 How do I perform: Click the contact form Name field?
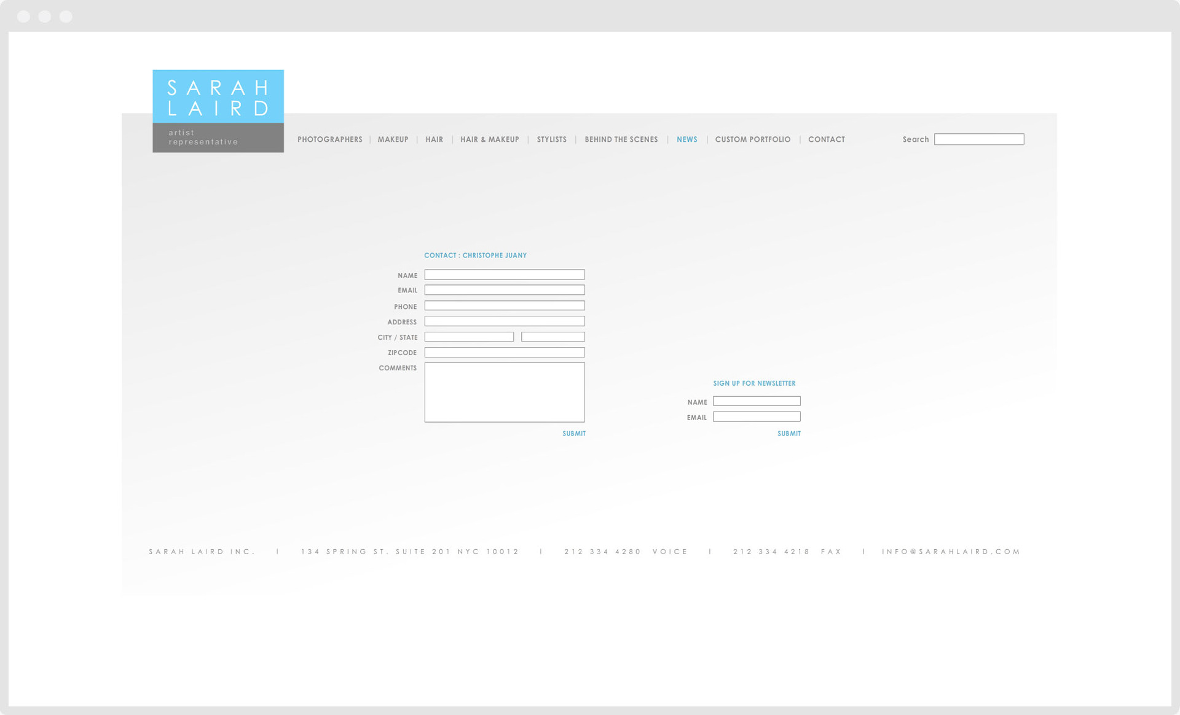(504, 275)
